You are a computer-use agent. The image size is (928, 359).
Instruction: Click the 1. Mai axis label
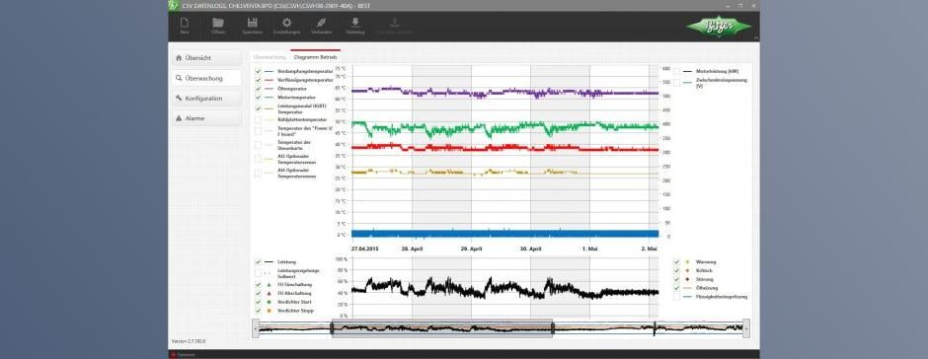pyautogui.click(x=590, y=249)
